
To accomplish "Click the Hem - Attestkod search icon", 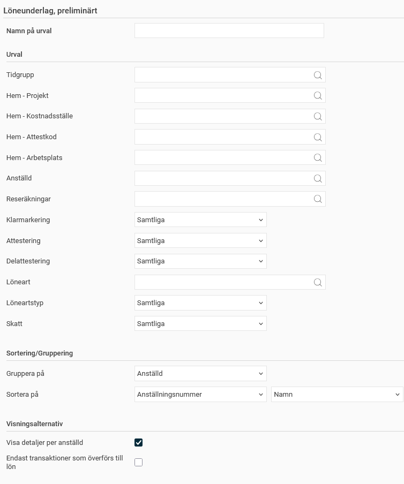I will click(318, 137).
